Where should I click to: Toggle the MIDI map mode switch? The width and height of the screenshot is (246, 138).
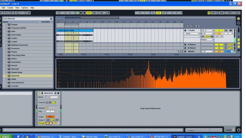click(x=222, y=13)
